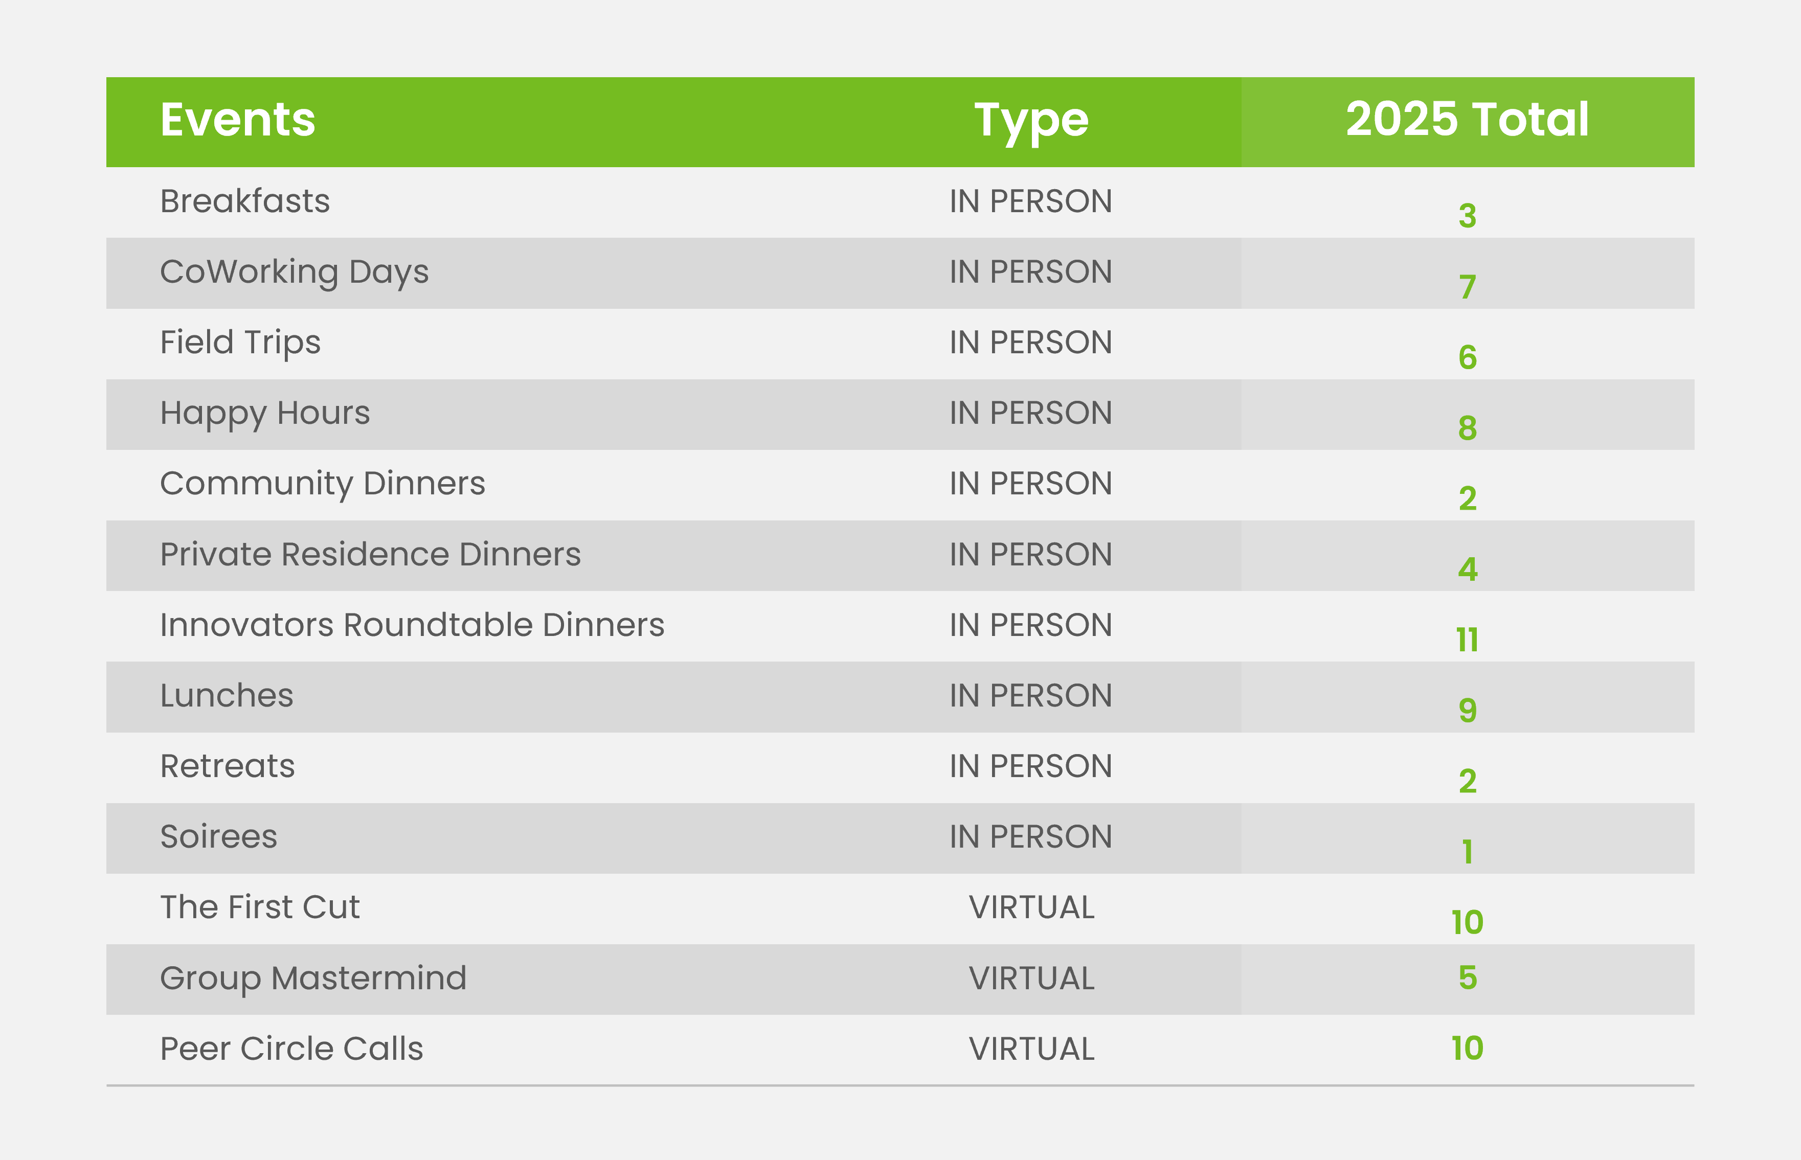
Task: Select the Group Mastermind event label
Action: (x=312, y=977)
